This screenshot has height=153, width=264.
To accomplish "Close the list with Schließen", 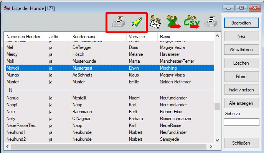I will (x=241, y=143).
